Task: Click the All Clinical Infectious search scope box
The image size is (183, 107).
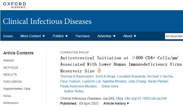Action: [x=174, y=36]
